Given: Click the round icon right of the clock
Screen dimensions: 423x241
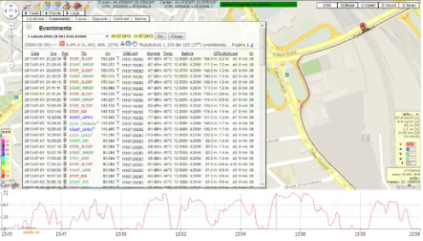Looking at the screenshot, I should pos(134,44).
